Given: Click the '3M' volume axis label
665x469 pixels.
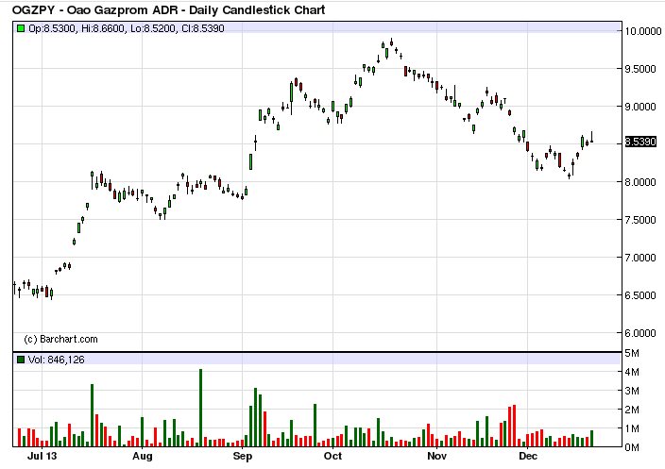Looking at the screenshot, I should pos(632,391).
